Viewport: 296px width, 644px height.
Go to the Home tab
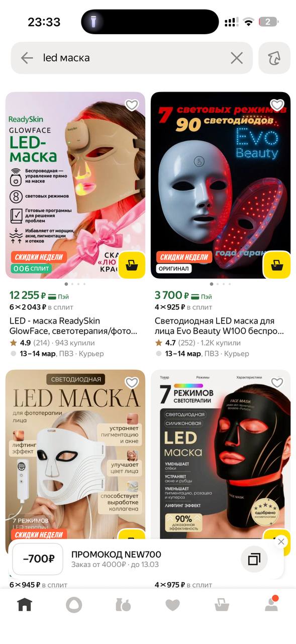click(x=25, y=604)
